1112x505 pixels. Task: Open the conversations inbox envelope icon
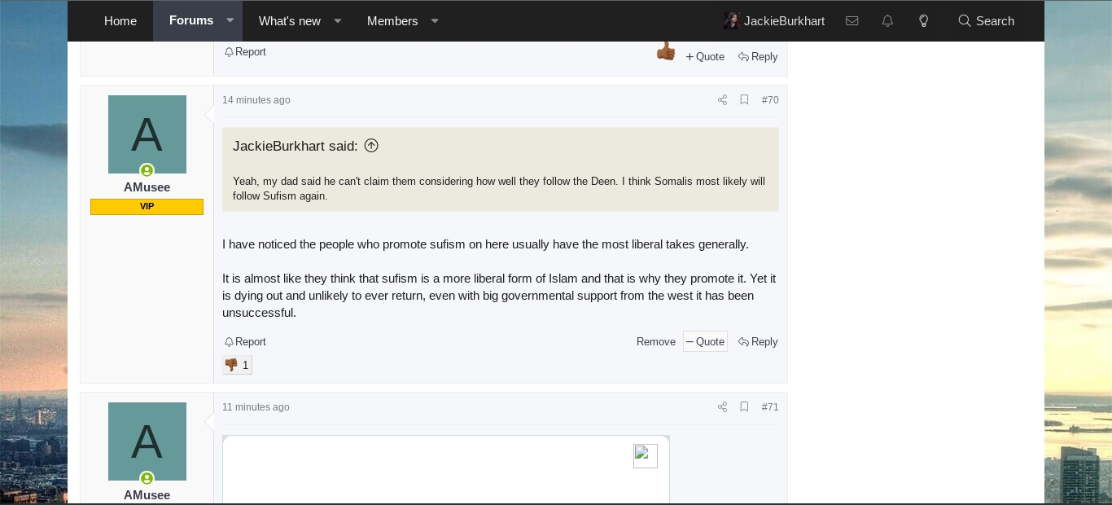click(852, 21)
